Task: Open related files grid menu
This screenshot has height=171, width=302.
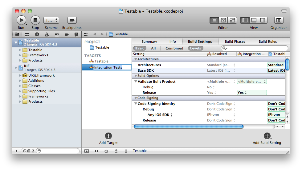Action: point(86,34)
